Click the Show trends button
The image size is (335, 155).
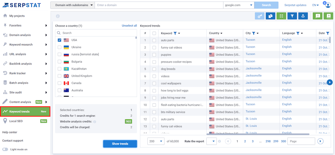point(120,144)
